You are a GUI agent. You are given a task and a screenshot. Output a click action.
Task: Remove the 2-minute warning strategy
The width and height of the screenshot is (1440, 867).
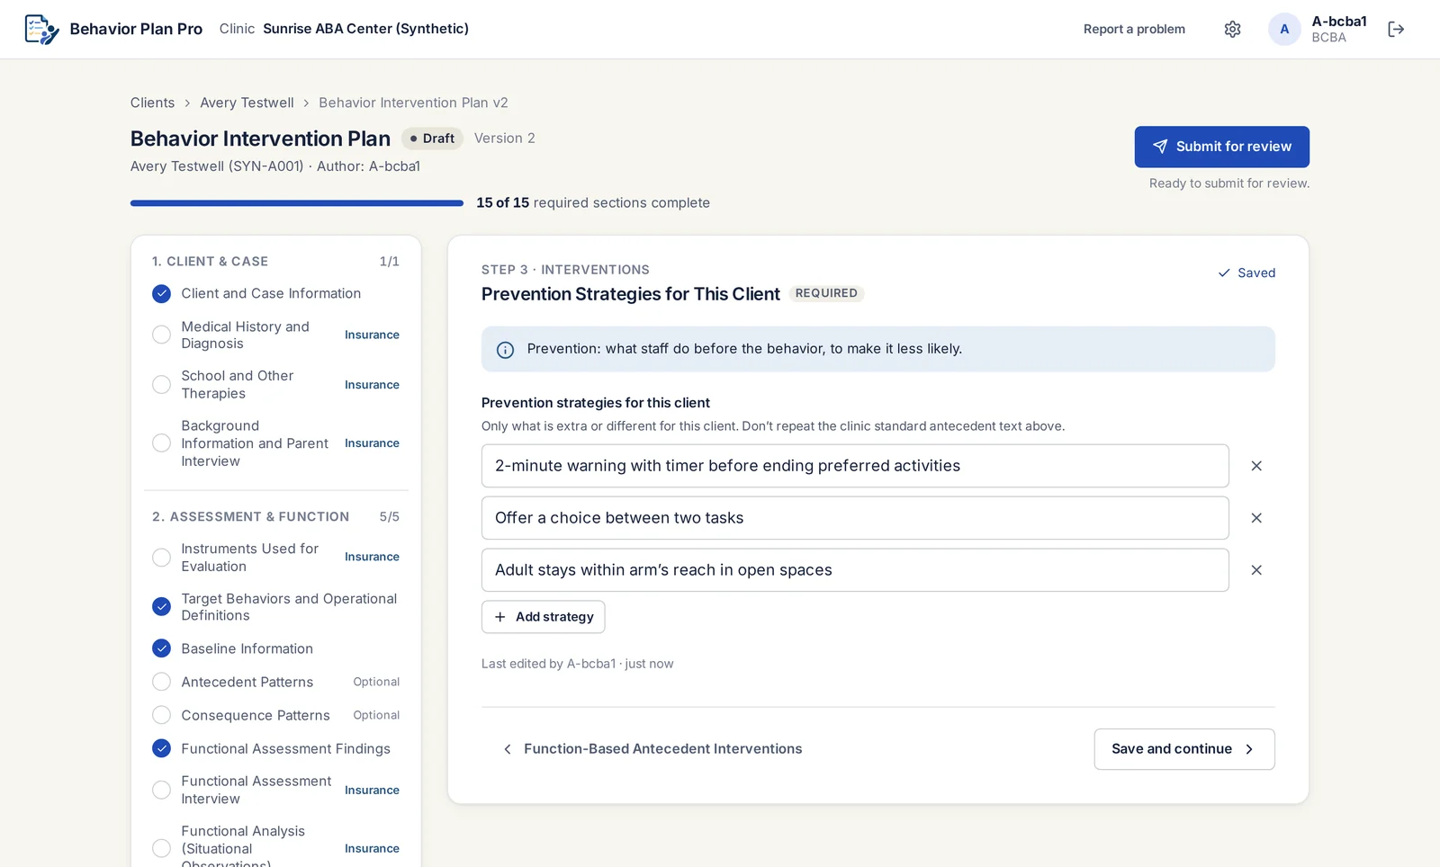click(x=1256, y=466)
